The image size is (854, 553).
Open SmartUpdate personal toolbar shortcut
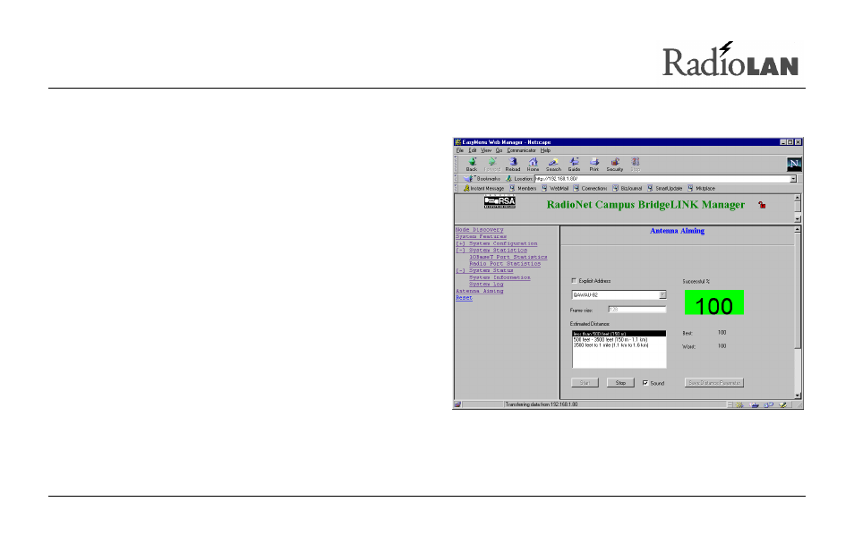click(664, 188)
